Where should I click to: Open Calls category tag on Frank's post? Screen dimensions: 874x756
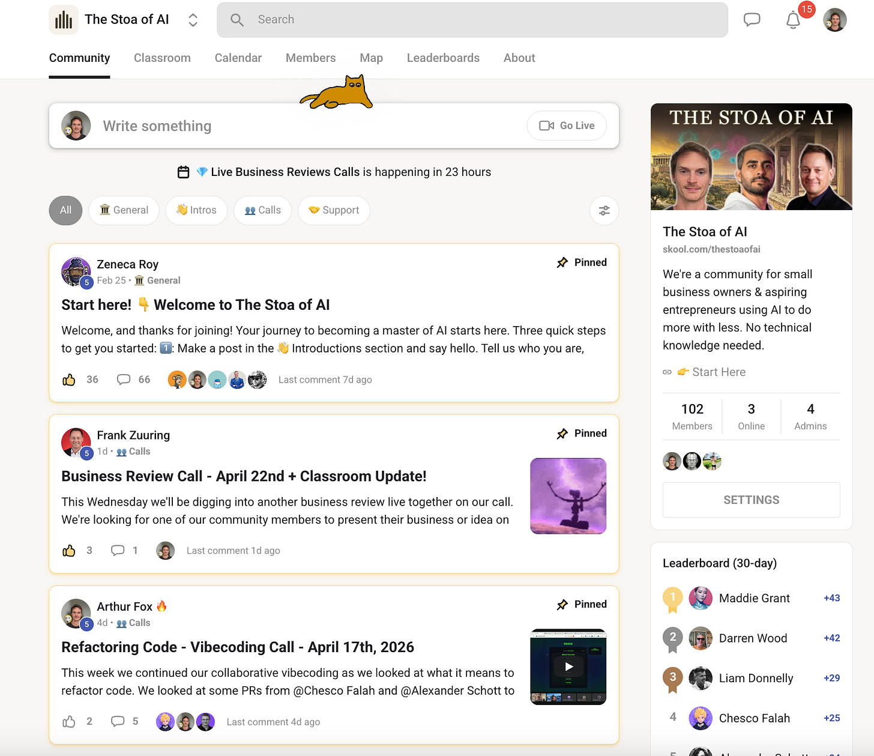tap(133, 452)
